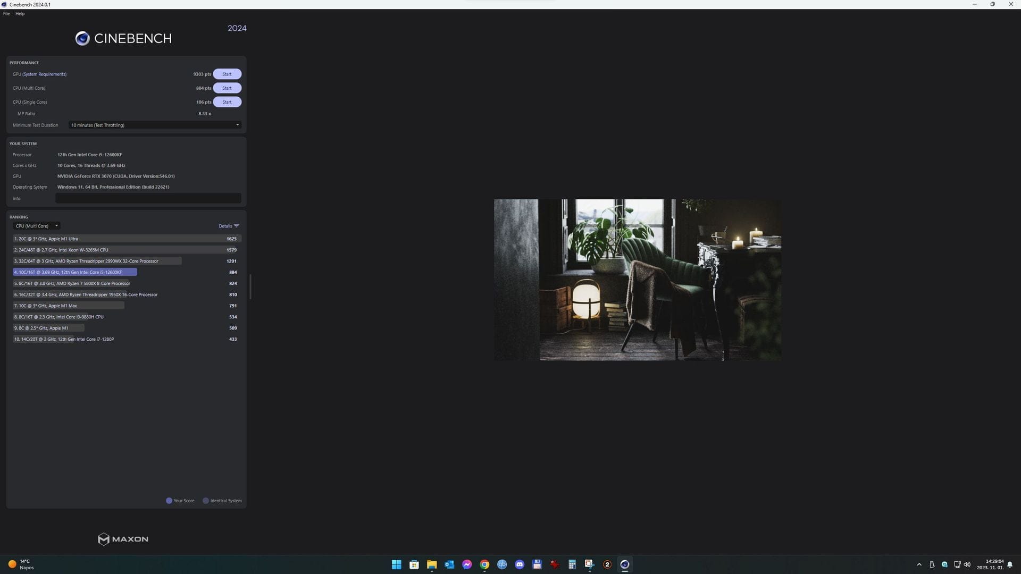This screenshot has height=574, width=1021.
Task: Open the volume control in tray
Action: point(967,564)
